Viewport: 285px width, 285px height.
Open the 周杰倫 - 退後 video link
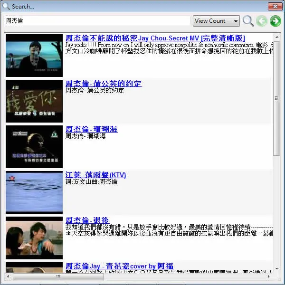(x=87, y=220)
